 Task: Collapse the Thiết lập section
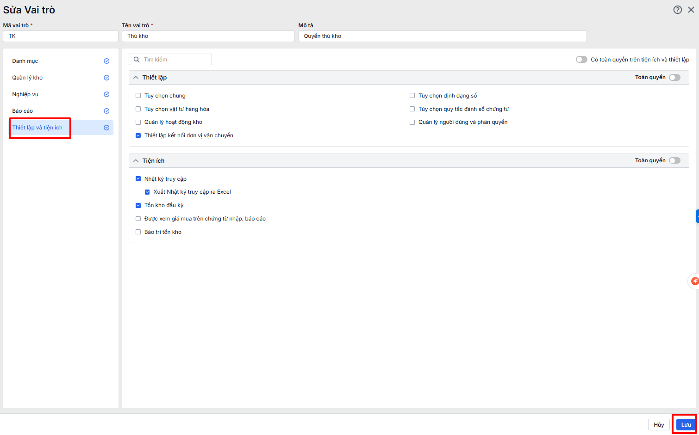(136, 78)
